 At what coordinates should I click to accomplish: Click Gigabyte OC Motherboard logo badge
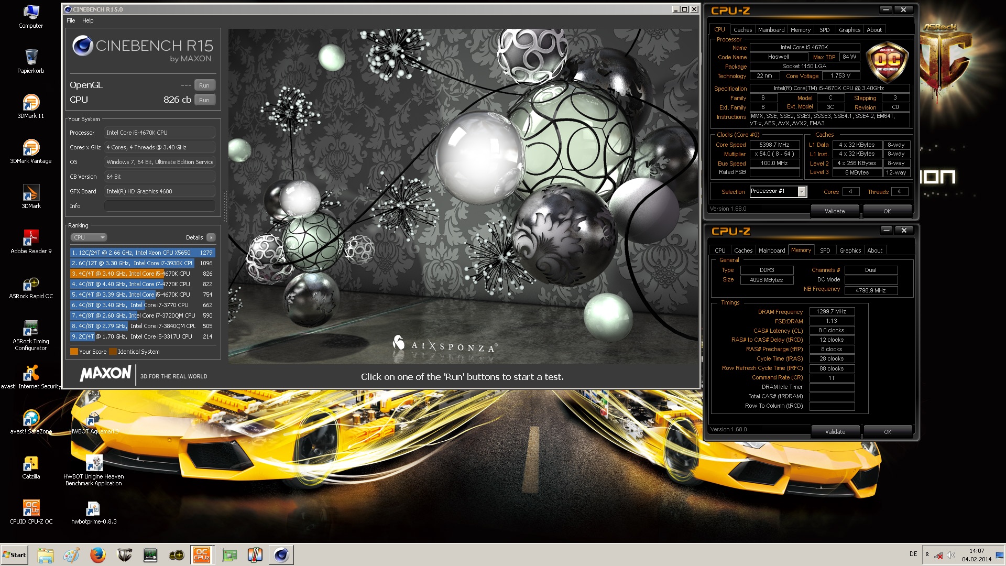point(887,62)
